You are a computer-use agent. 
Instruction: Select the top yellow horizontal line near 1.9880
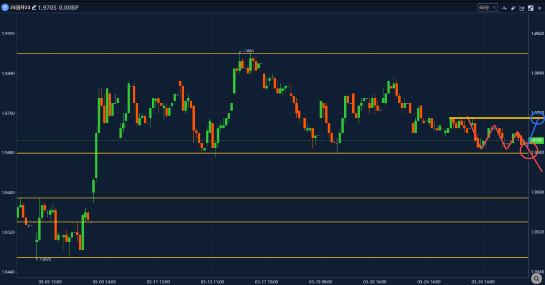(151, 53)
